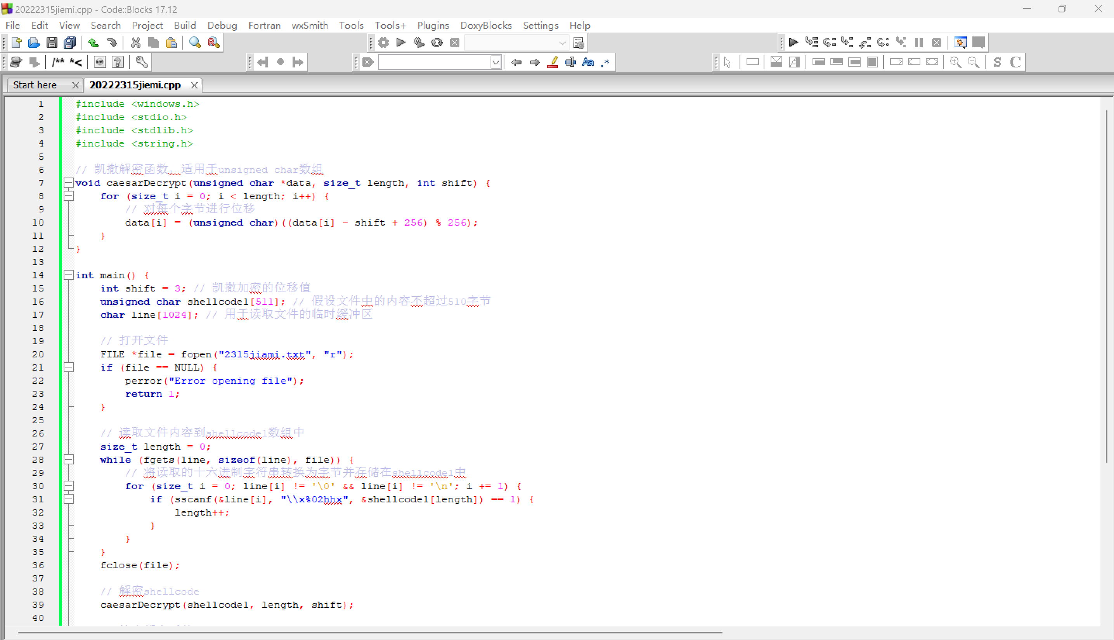Click the Replace icon in toolbar
The image size is (1114, 640).
213,43
